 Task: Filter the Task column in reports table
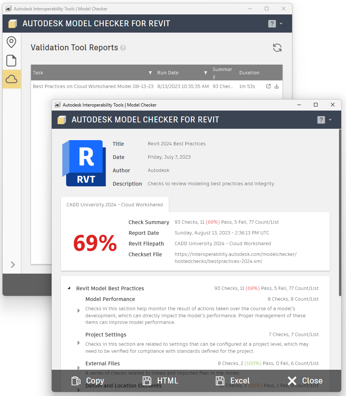150,73
